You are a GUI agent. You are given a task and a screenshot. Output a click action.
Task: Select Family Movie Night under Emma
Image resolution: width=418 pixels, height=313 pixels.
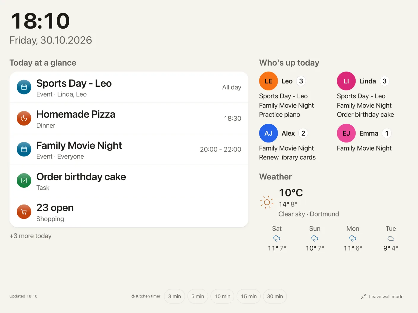[364, 148]
